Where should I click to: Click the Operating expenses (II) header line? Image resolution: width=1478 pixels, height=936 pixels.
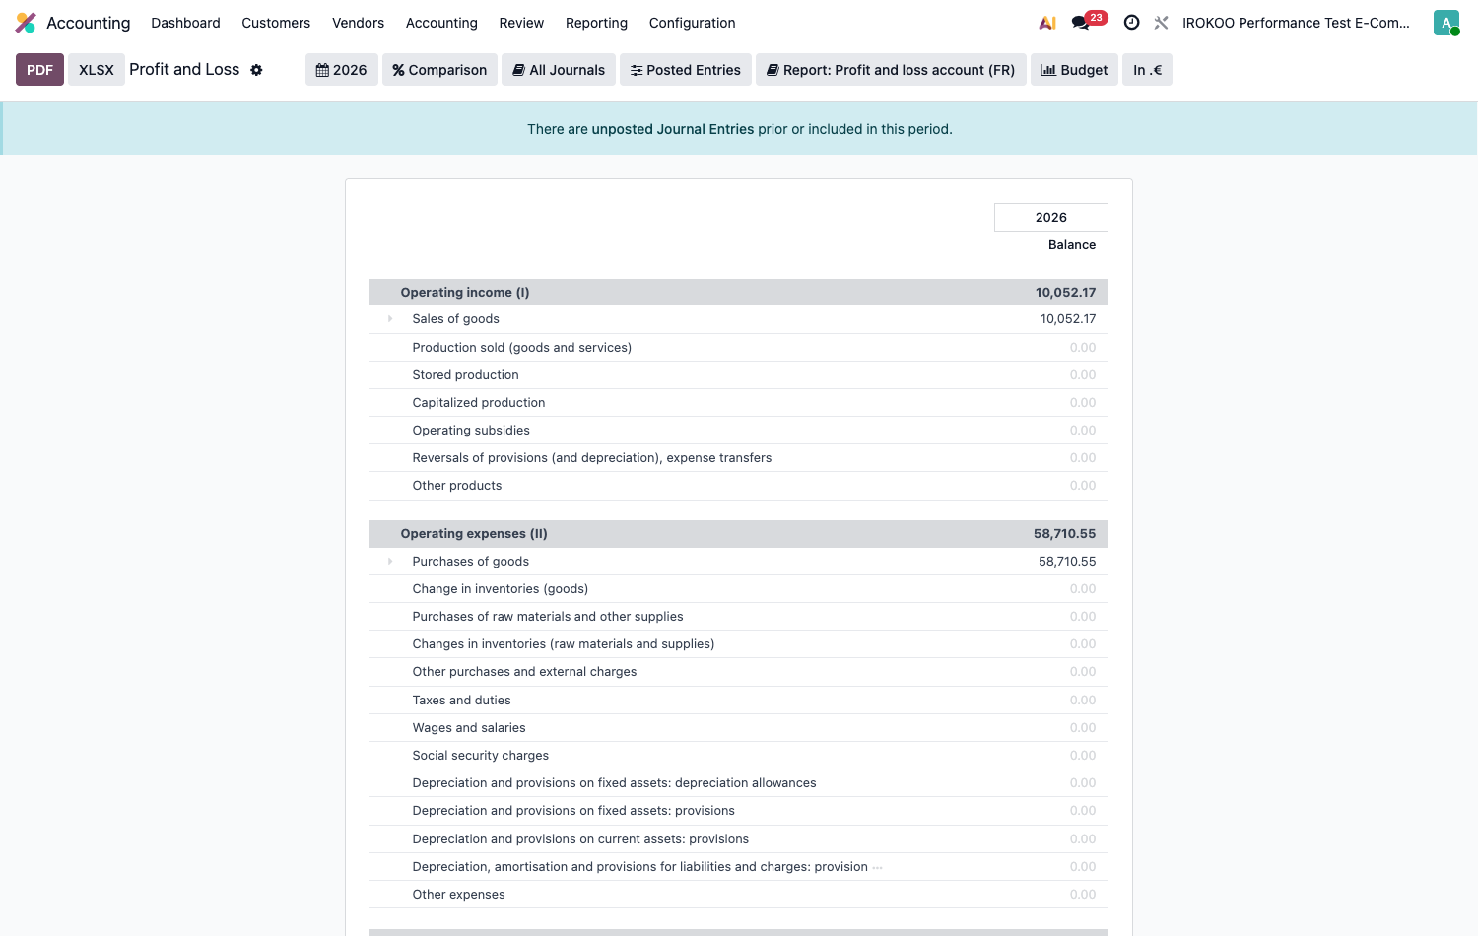tap(739, 534)
